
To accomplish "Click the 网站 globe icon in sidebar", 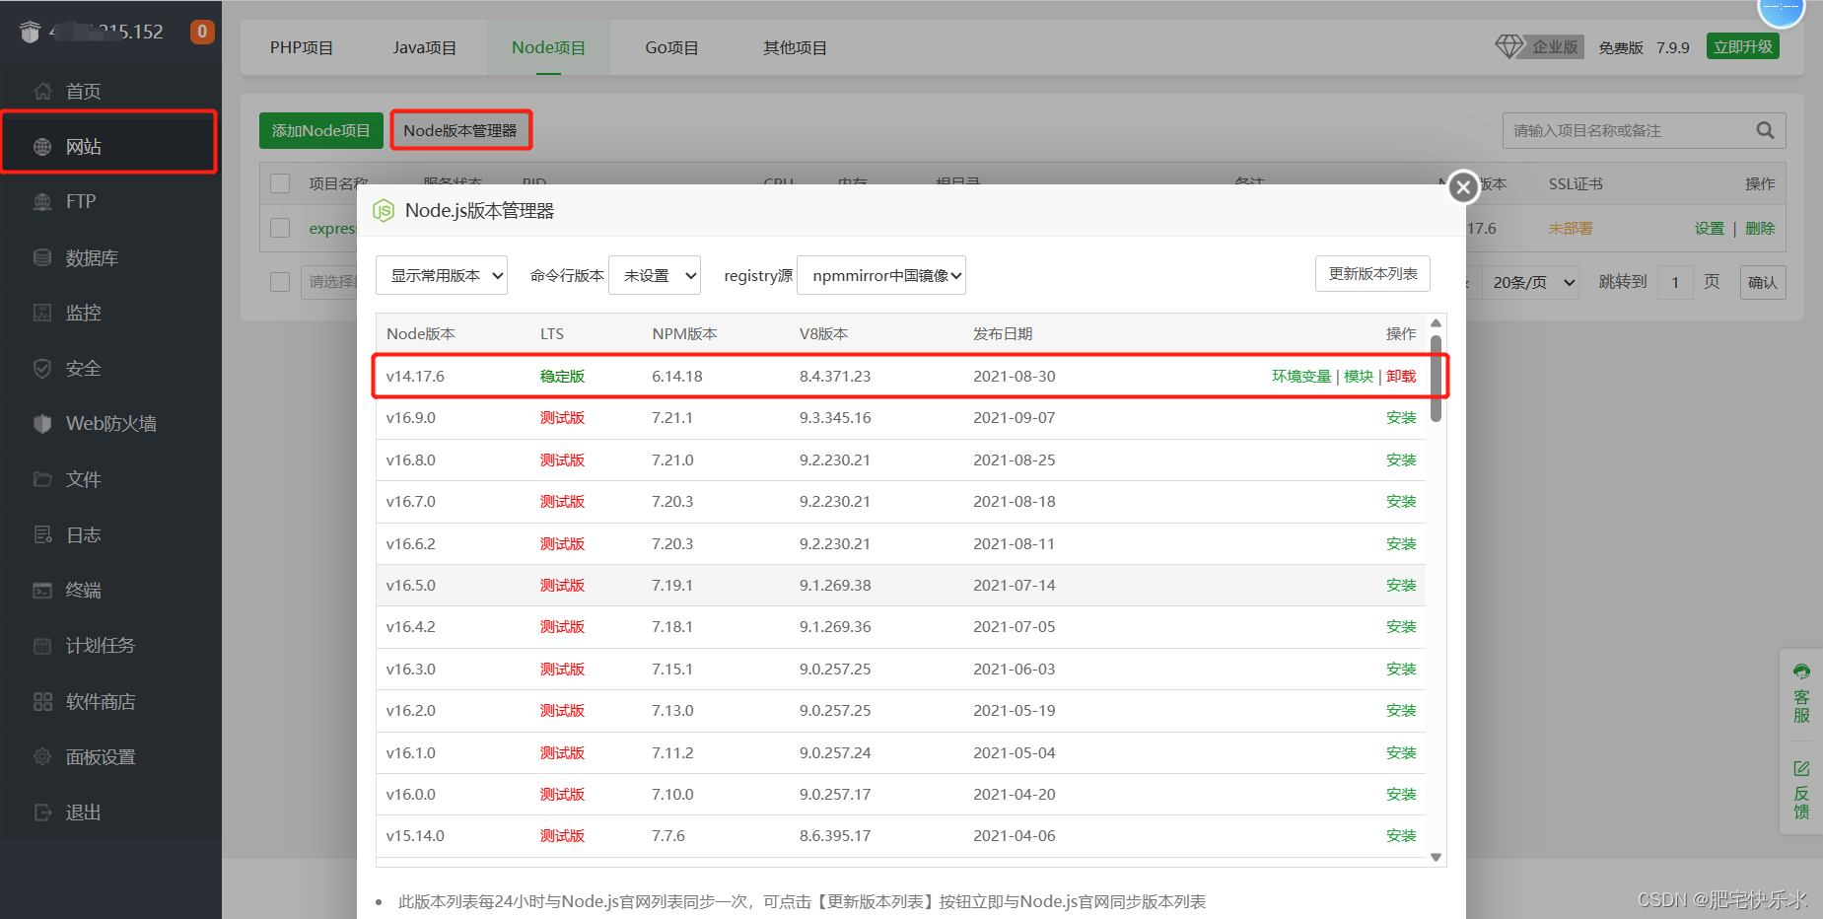I will 42,147.
